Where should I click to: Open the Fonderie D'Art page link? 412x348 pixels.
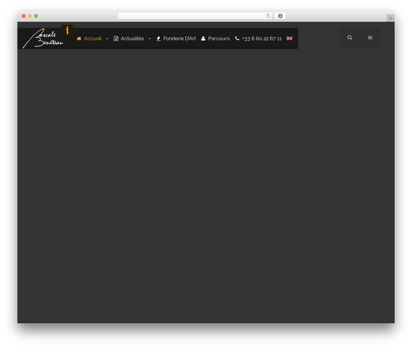(180, 39)
